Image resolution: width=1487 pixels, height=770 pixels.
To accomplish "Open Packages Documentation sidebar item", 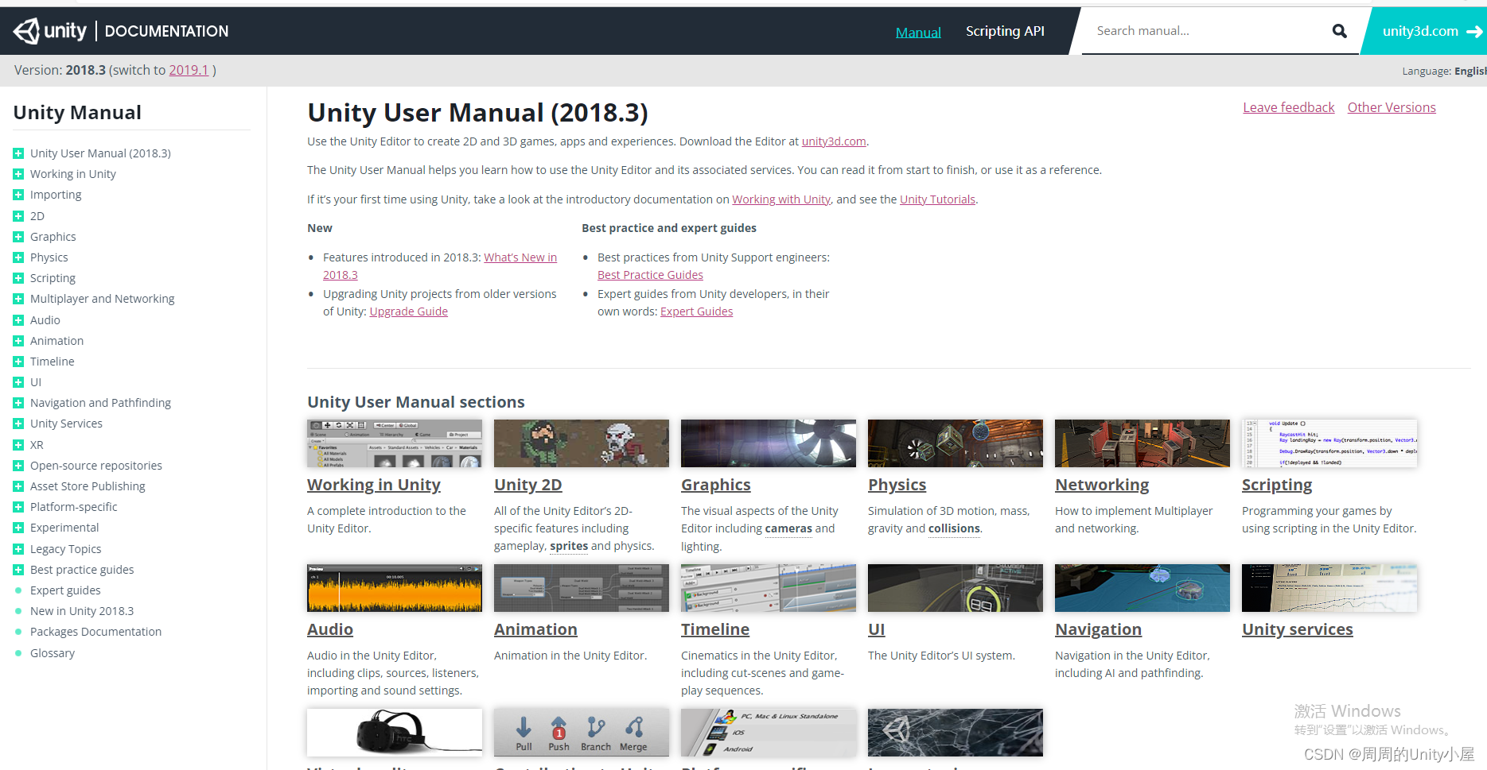I will [95, 632].
